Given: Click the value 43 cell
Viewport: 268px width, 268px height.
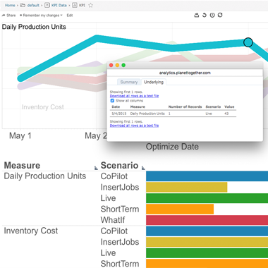Looking at the screenshot, I should pyautogui.click(x=226, y=114).
